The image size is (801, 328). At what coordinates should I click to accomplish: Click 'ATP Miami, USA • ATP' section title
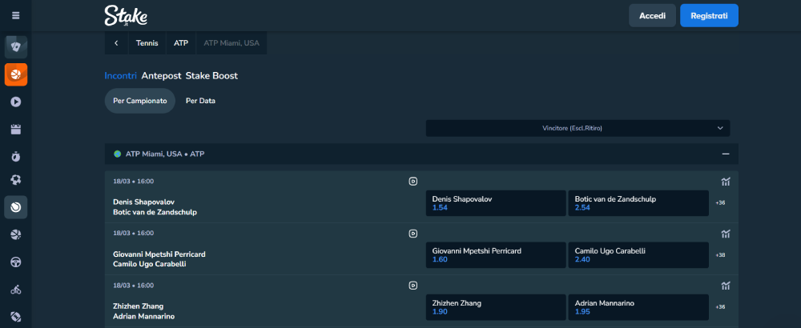point(165,154)
